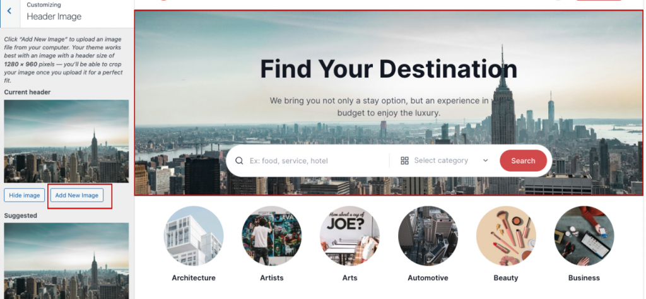Click the Add New Image button

pyautogui.click(x=76, y=195)
